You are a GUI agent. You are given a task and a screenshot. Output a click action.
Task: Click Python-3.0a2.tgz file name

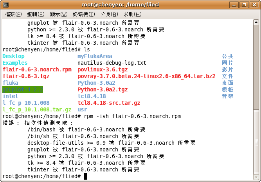(x=103, y=89)
